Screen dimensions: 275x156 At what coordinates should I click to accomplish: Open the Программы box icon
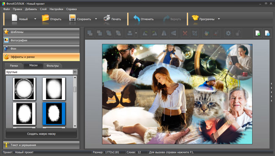tap(195, 18)
